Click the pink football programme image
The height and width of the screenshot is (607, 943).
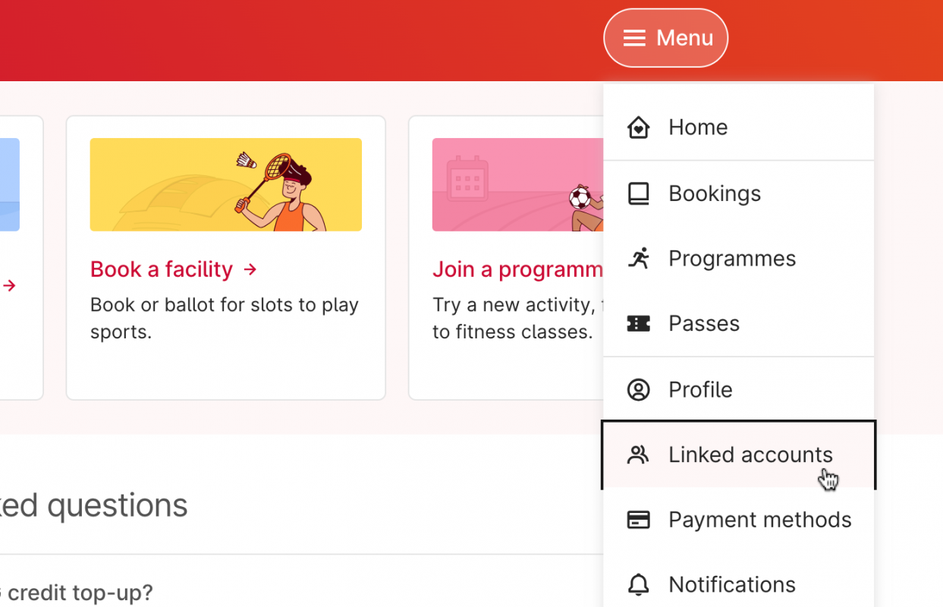(x=517, y=184)
